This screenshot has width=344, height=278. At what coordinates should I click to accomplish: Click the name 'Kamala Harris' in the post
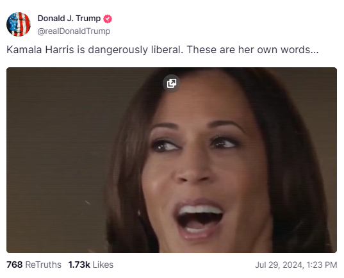pyautogui.click(x=40, y=50)
